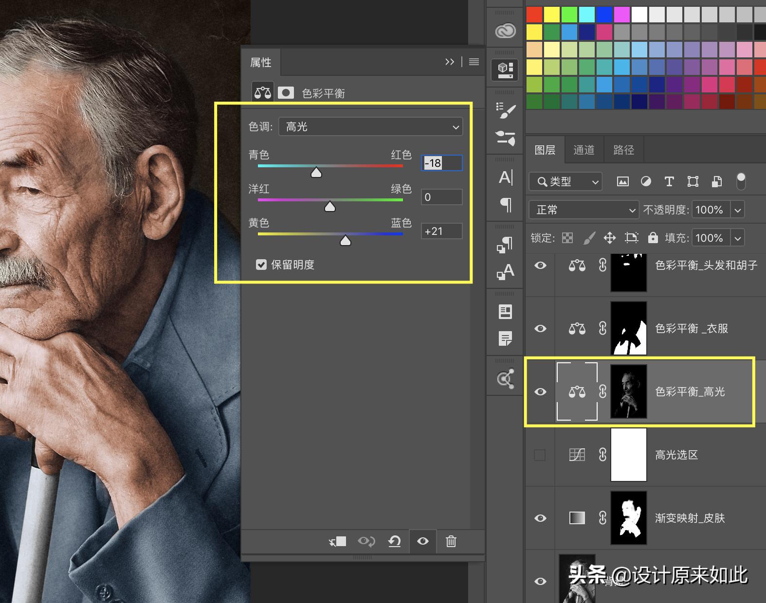Collapse Properties panel with double-arrow button

pyautogui.click(x=449, y=62)
